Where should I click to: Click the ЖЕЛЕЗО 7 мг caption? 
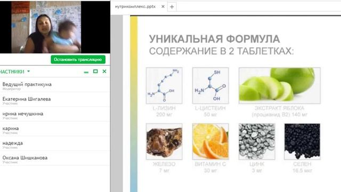coord(164,167)
